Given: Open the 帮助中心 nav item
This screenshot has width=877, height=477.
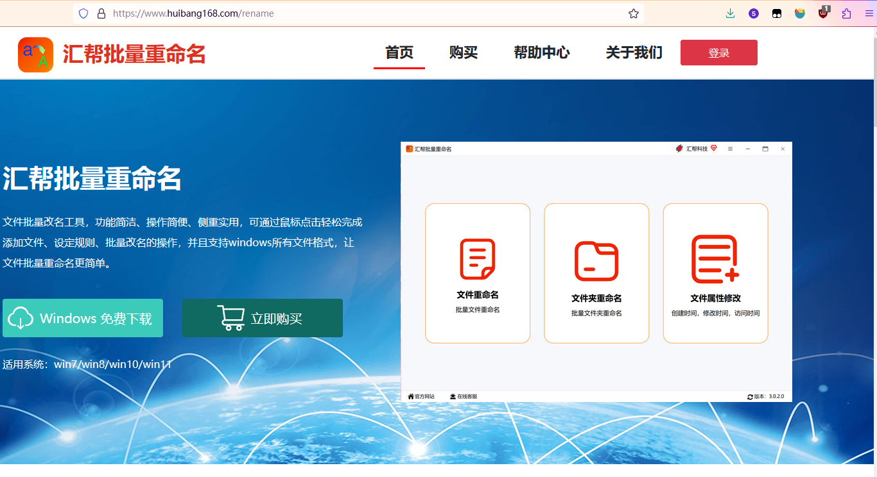Looking at the screenshot, I should [x=542, y=53].
